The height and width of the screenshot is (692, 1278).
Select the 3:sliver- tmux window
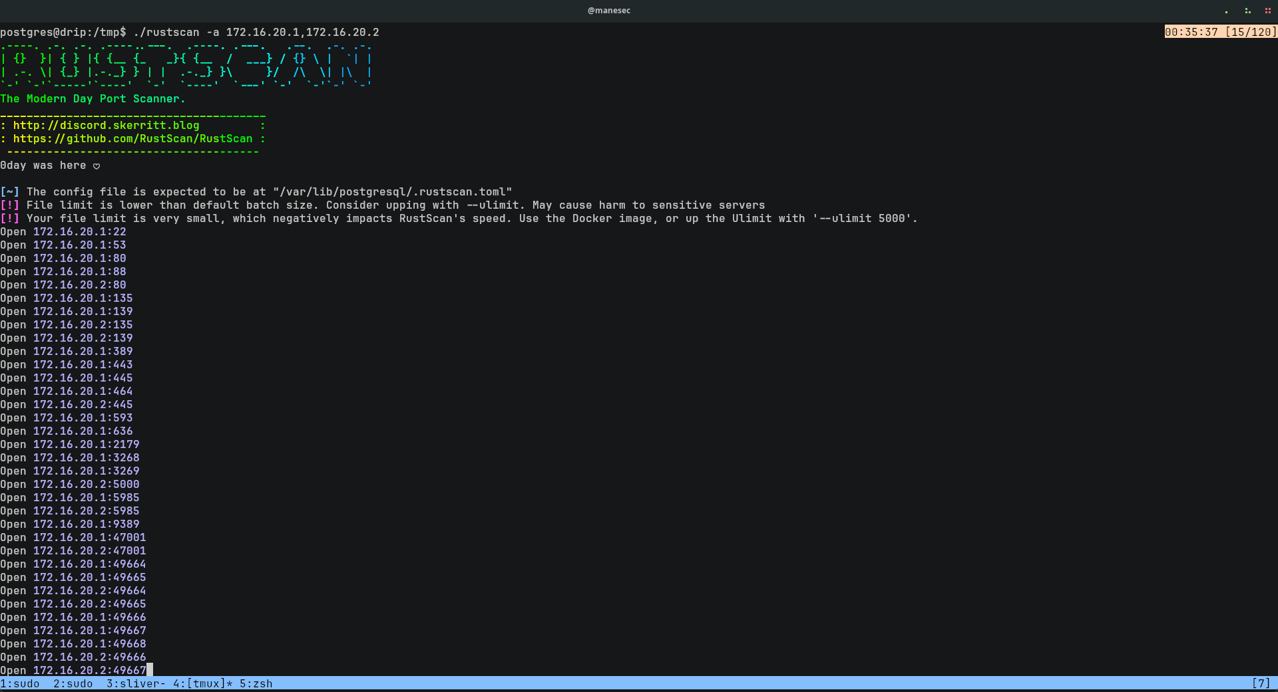coord(136,683)
